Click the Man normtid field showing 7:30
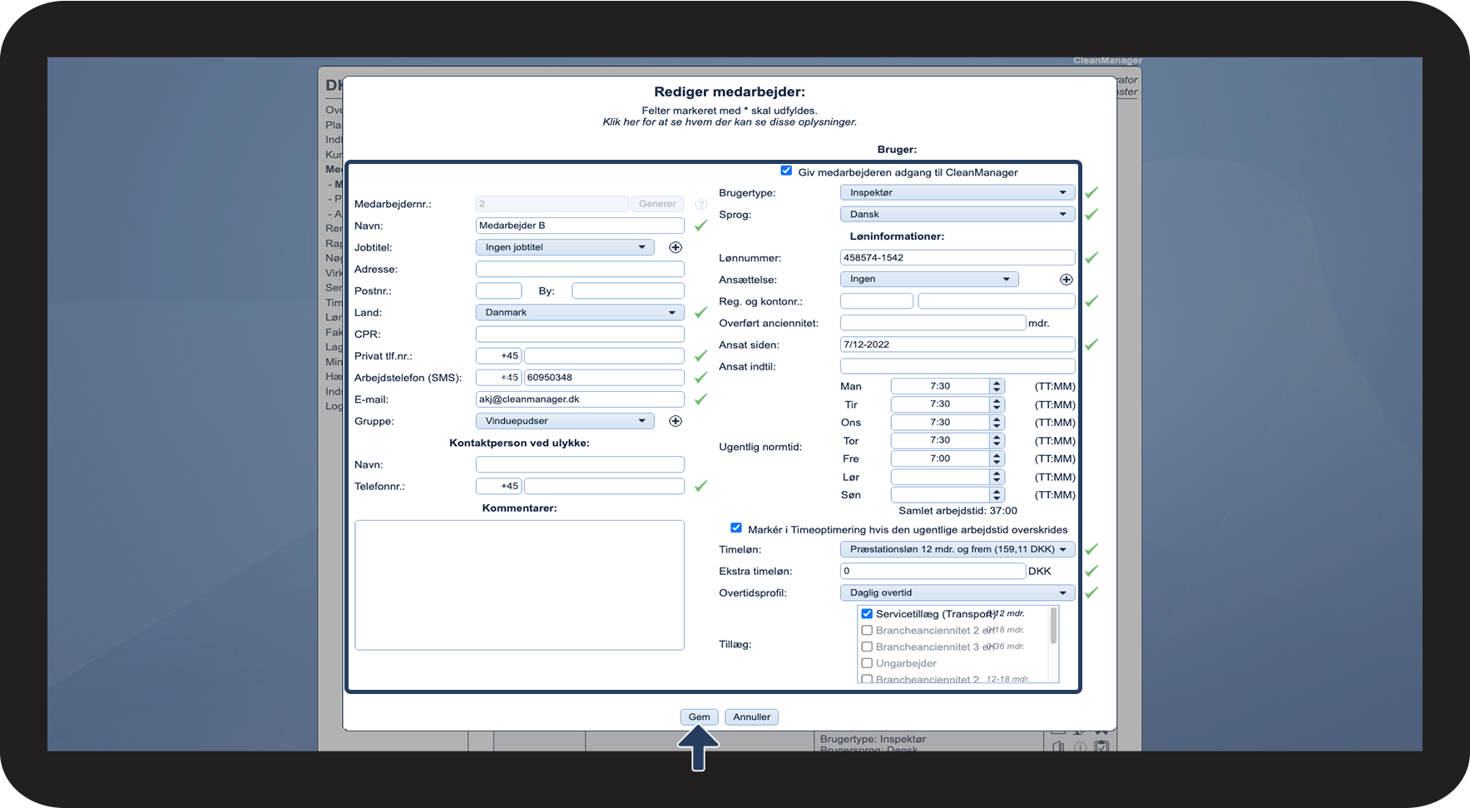Viewport: 1470px width, 808px height. pyautogui.click(x=940, y=386)
